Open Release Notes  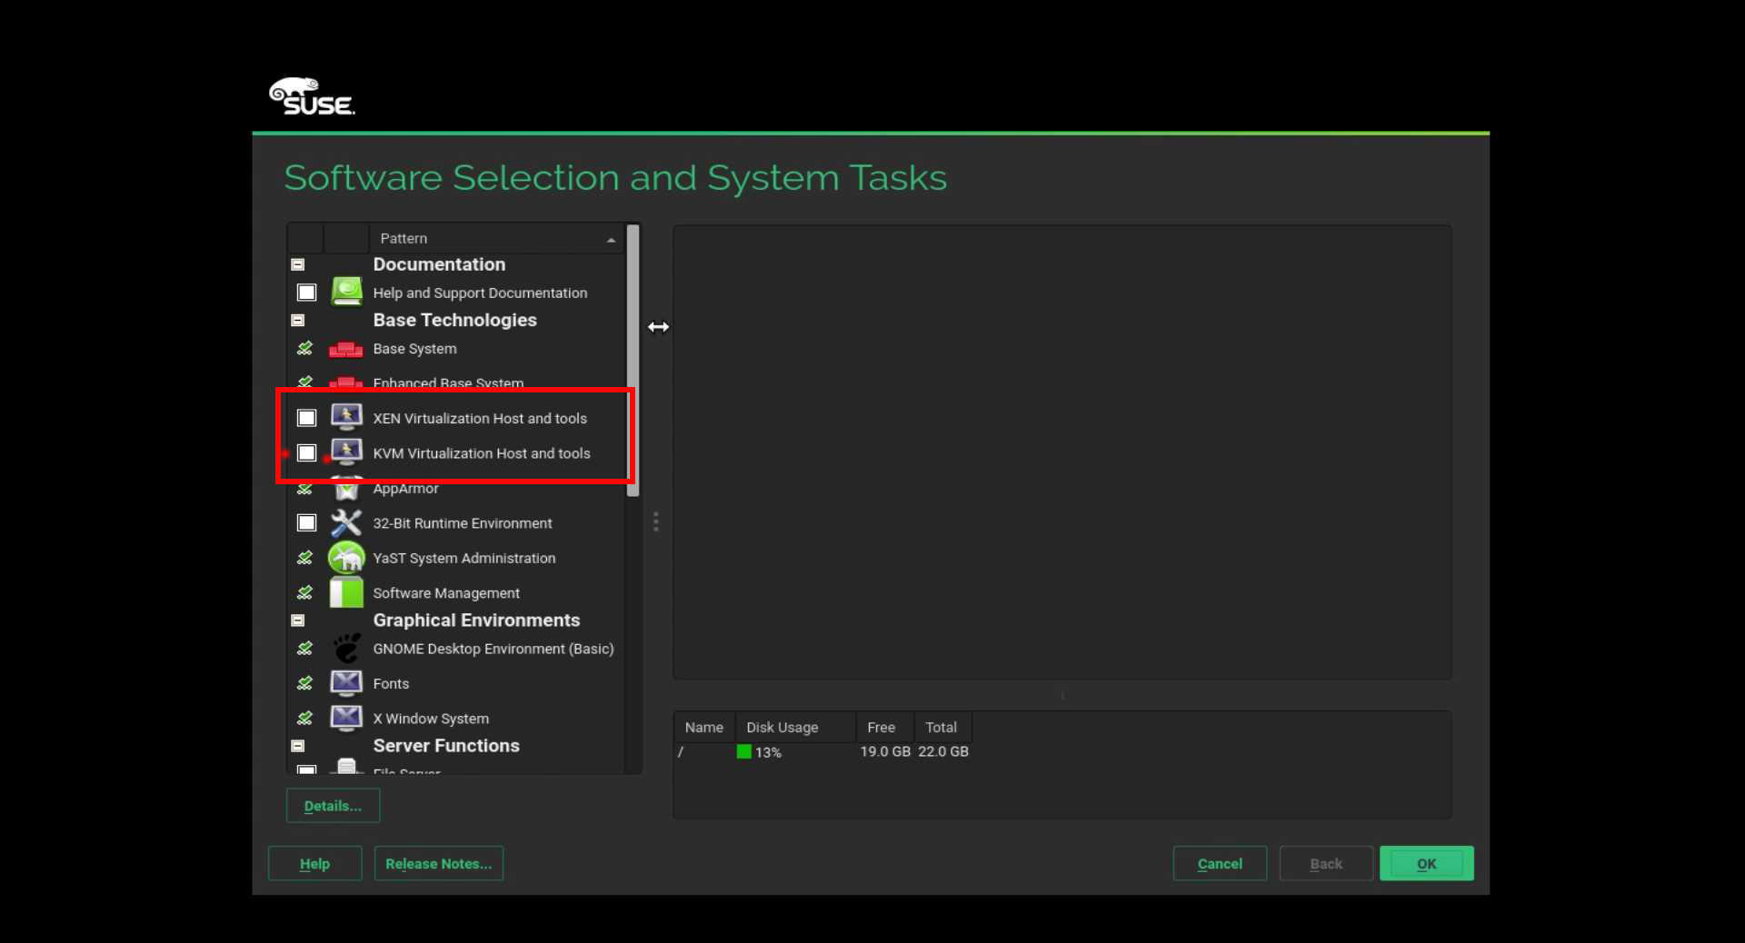438,863
